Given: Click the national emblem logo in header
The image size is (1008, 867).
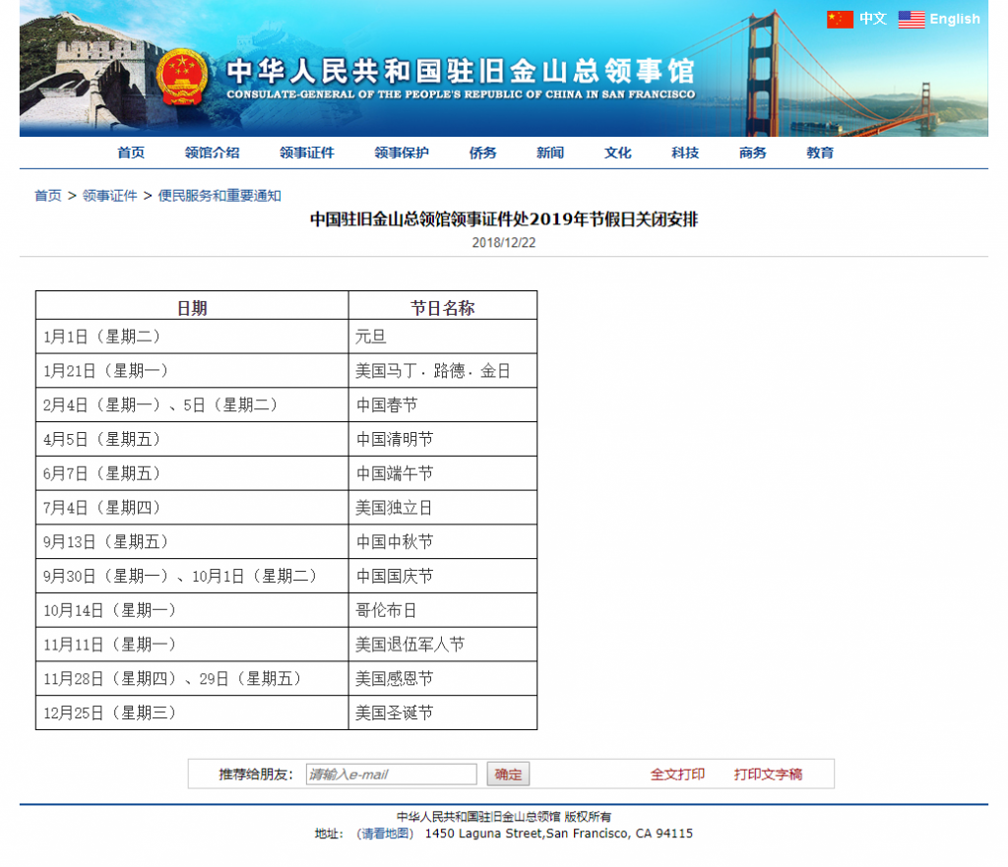Looking at the screenshot, I should click(181, 77).
